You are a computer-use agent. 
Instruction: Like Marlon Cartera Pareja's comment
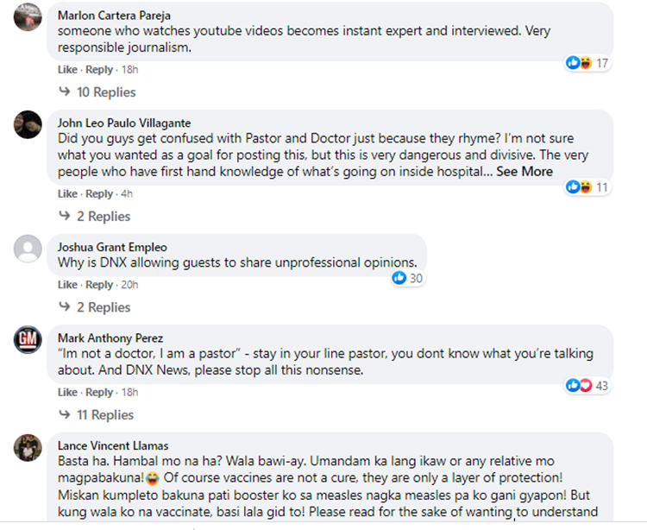[67, 70]
